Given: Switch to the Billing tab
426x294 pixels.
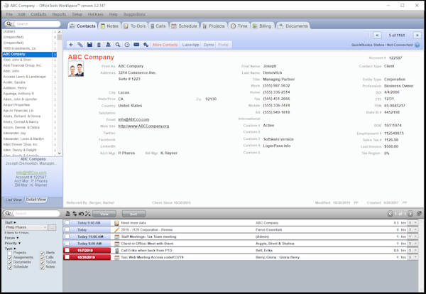Looking at the screenshot, I should (x=262, y=26).
